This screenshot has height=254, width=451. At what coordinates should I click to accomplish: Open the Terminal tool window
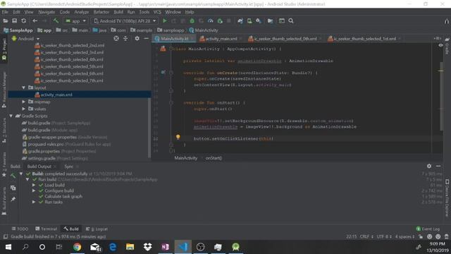(x=46, y=229)
